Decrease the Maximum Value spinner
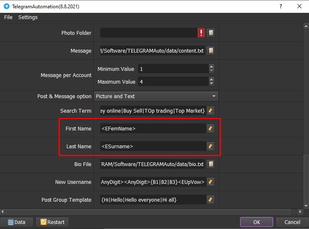This screenshot has width=309, height=229. (x=211, y=84)
